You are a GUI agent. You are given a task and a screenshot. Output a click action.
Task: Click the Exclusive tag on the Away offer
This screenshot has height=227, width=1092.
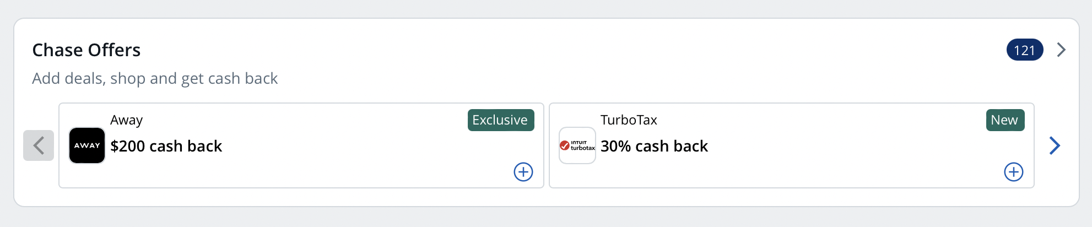(500, 120)
